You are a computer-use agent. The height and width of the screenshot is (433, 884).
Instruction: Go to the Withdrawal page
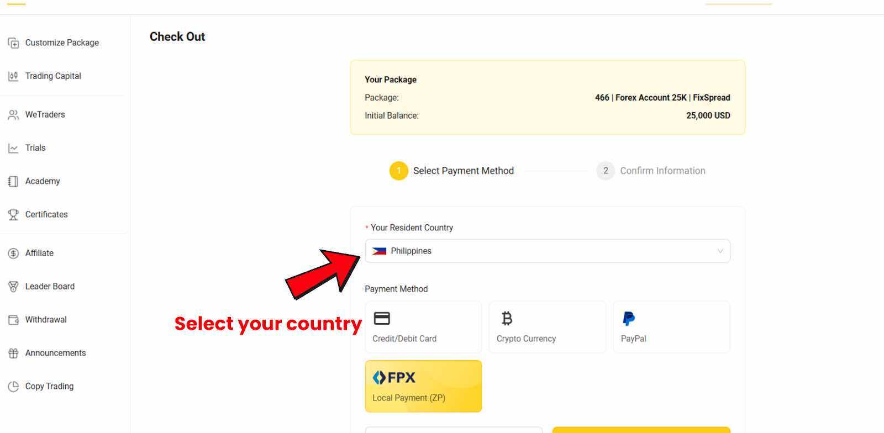[x=45, y=319]
